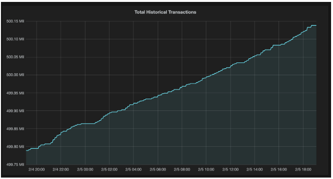Click the Total Historical Transactions panel title

click(165, 12)
